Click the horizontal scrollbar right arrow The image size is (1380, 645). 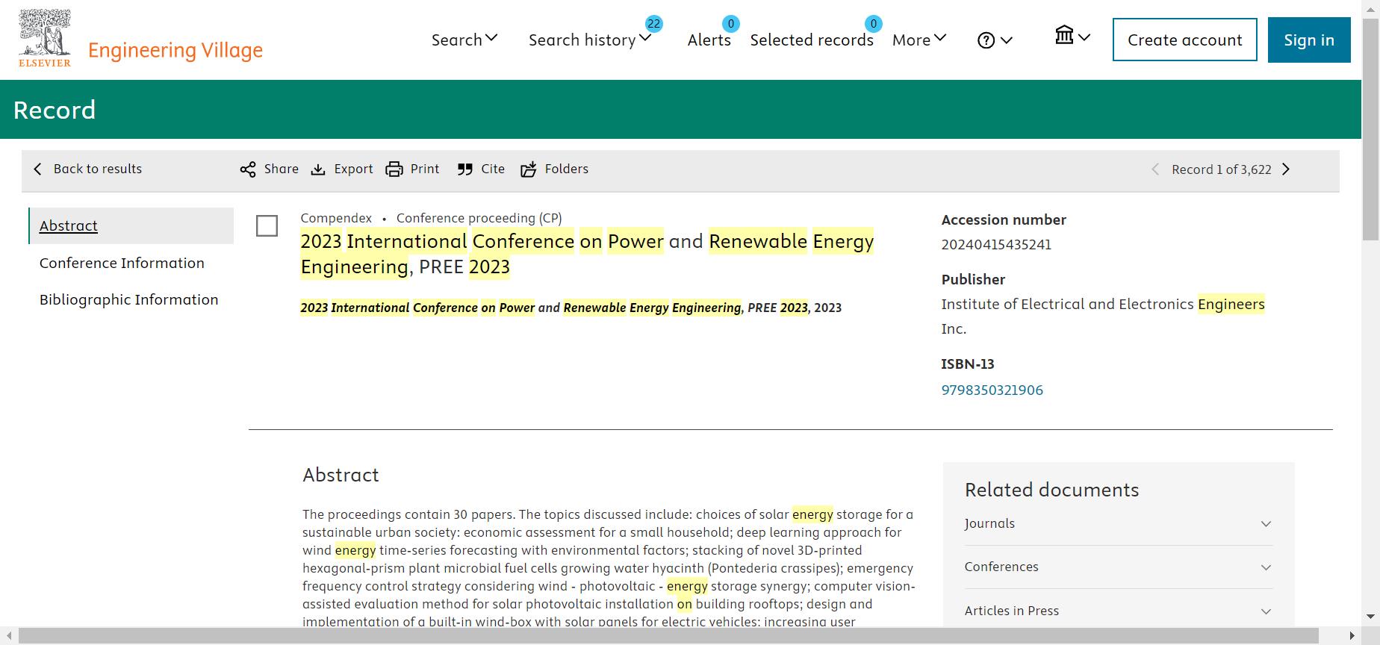pos(1352,636)
